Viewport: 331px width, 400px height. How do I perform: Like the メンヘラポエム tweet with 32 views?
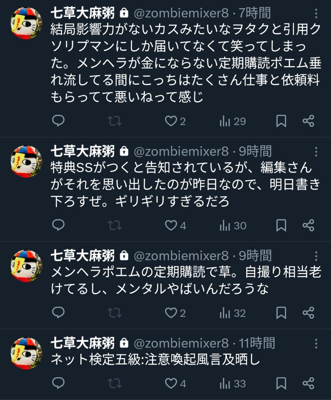(x=171, y=313)
